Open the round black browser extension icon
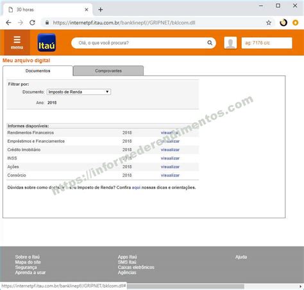 [283, 22]
